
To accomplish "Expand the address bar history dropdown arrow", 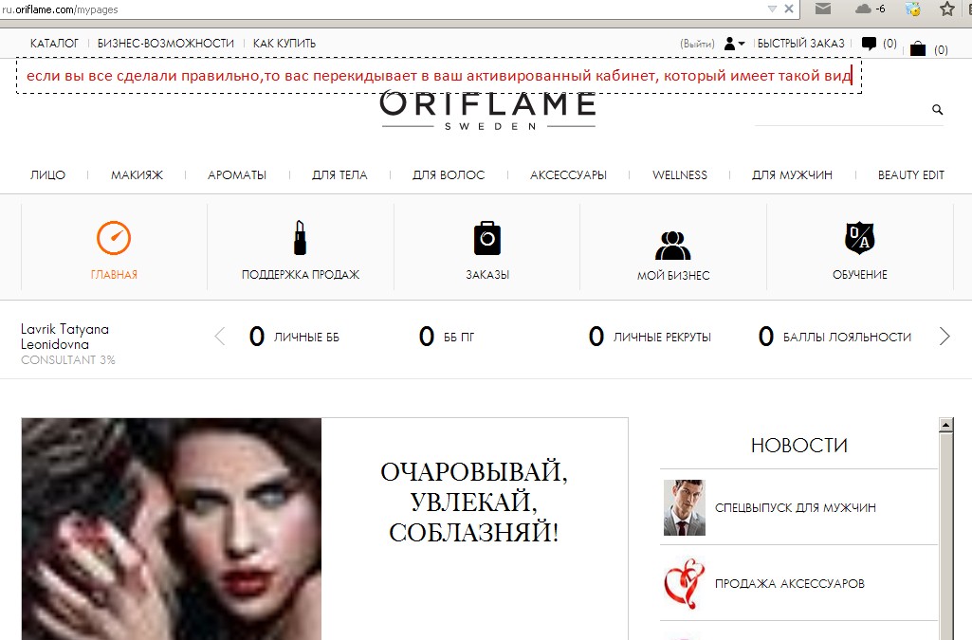I will click(773, 9).
